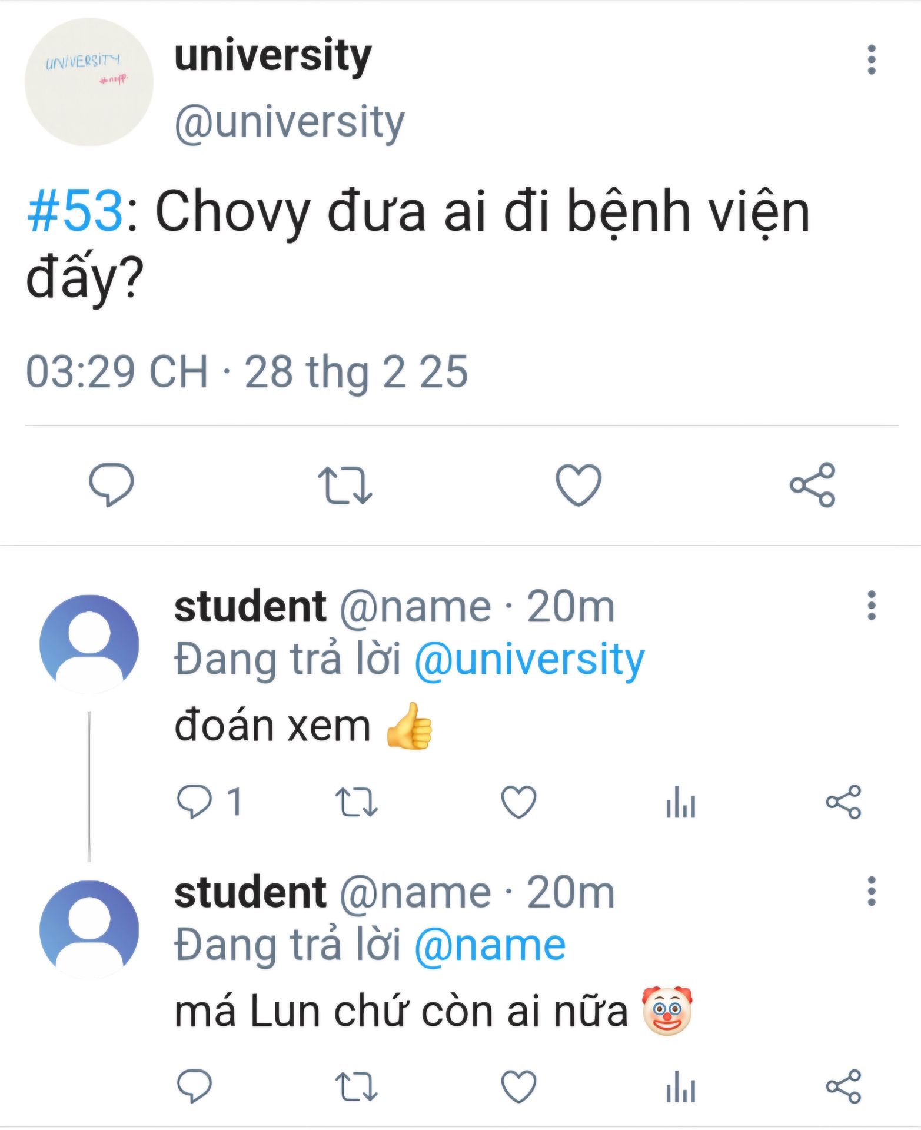
Task: View analytics for the "má Lun" reply
Action: (x=681, y=1086)
